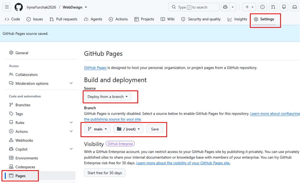
Task: Switch to the Wiki tab
Action: [168, 19]
